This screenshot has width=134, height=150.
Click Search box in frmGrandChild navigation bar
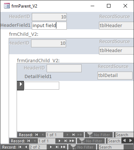pyautogui.click(x=124, y=135)
